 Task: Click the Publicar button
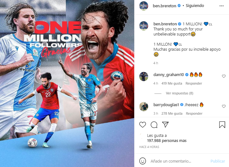pyautogui.click(x=218, y=161)
